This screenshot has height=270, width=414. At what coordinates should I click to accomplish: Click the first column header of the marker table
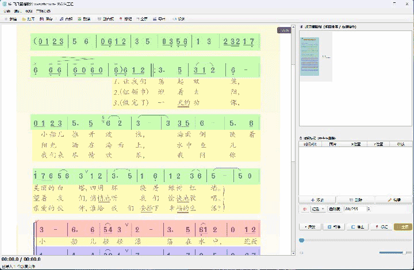tap(310, 144)
